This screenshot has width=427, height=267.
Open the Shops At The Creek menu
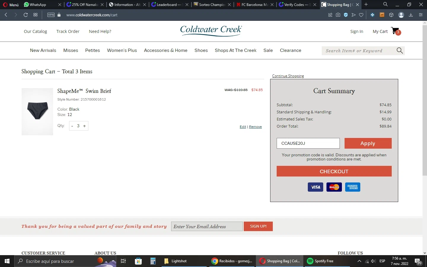click(x=236, y=50)
